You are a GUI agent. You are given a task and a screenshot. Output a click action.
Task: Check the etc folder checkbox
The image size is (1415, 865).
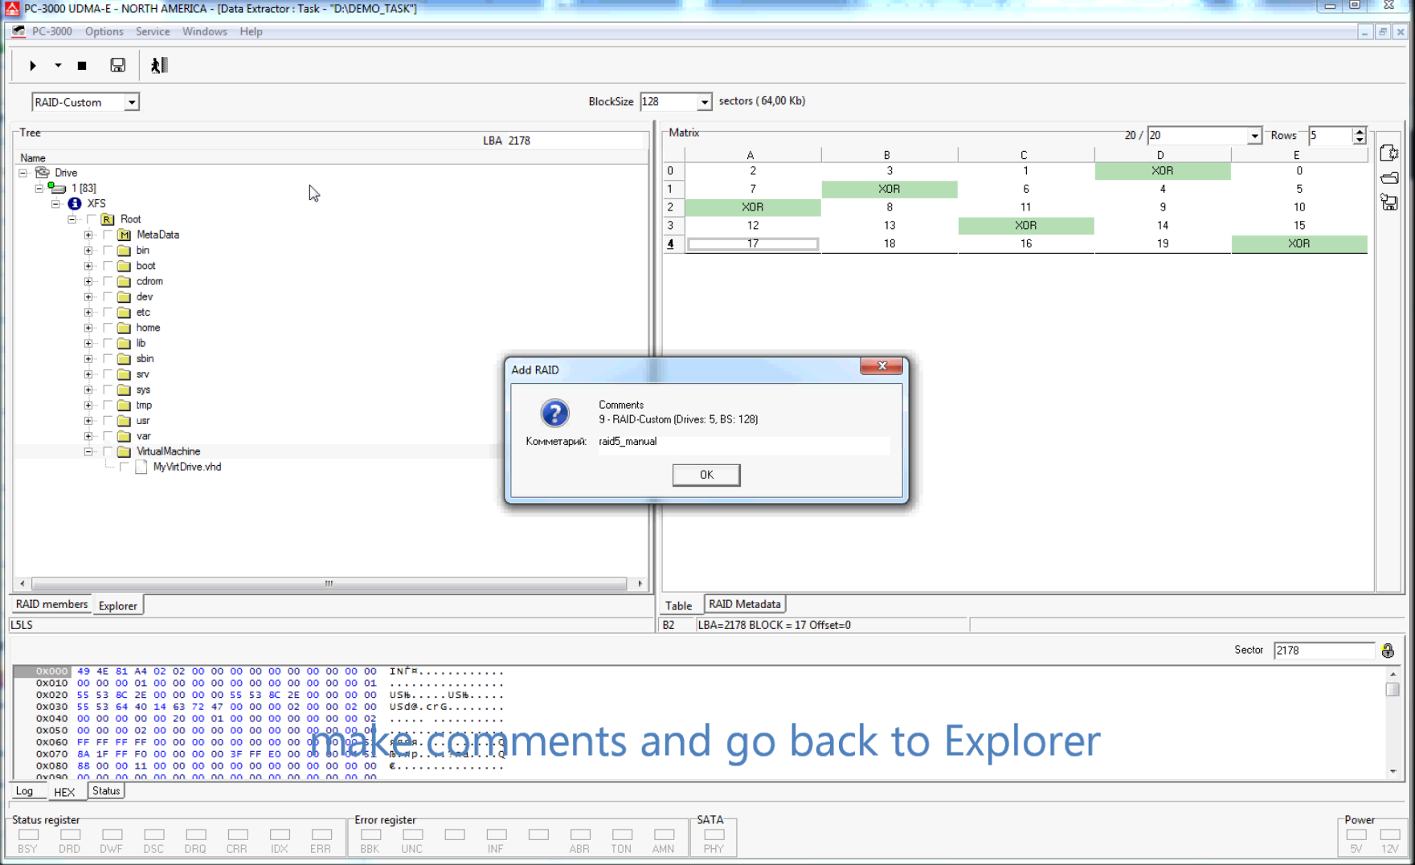(108, 312)
